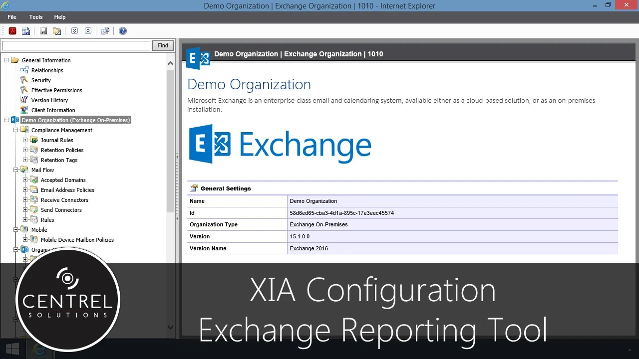Click the Effective Permissions keys icon
639x359 pixels.
tap(24, 90)
